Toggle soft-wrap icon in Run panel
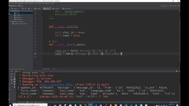189x106 pixels. click(x=14, y=79)
